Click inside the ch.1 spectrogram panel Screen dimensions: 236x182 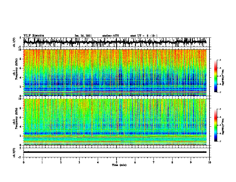point(115,73)
